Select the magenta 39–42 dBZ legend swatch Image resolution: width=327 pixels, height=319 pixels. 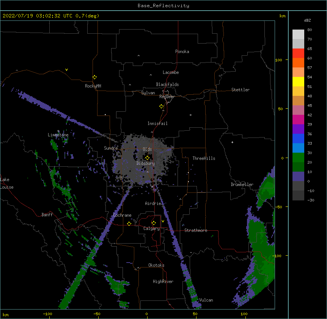(298, 119)
